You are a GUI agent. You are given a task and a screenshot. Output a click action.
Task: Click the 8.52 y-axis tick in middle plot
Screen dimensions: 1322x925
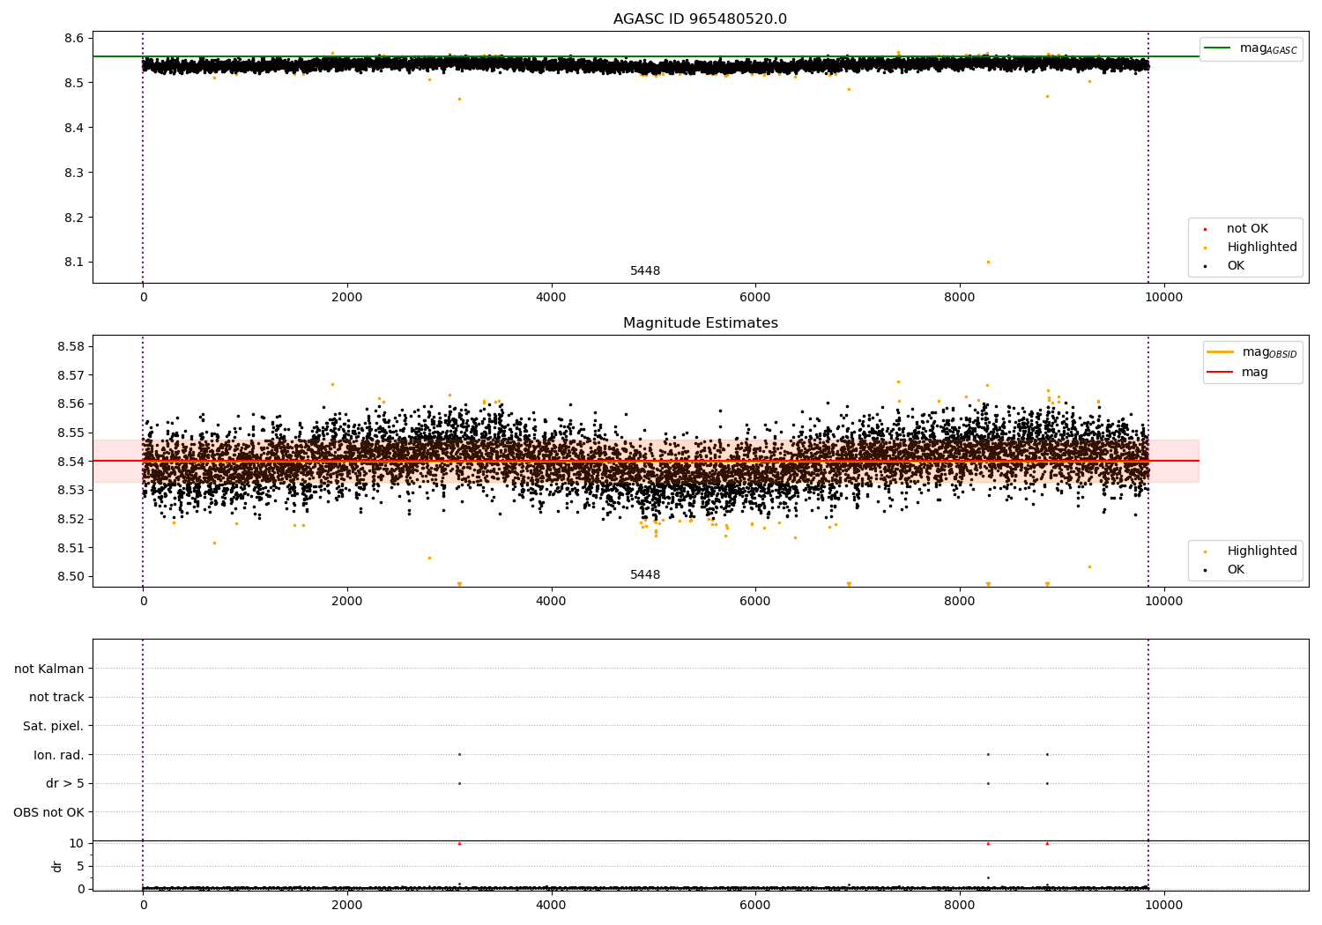[x=71, y=519]
